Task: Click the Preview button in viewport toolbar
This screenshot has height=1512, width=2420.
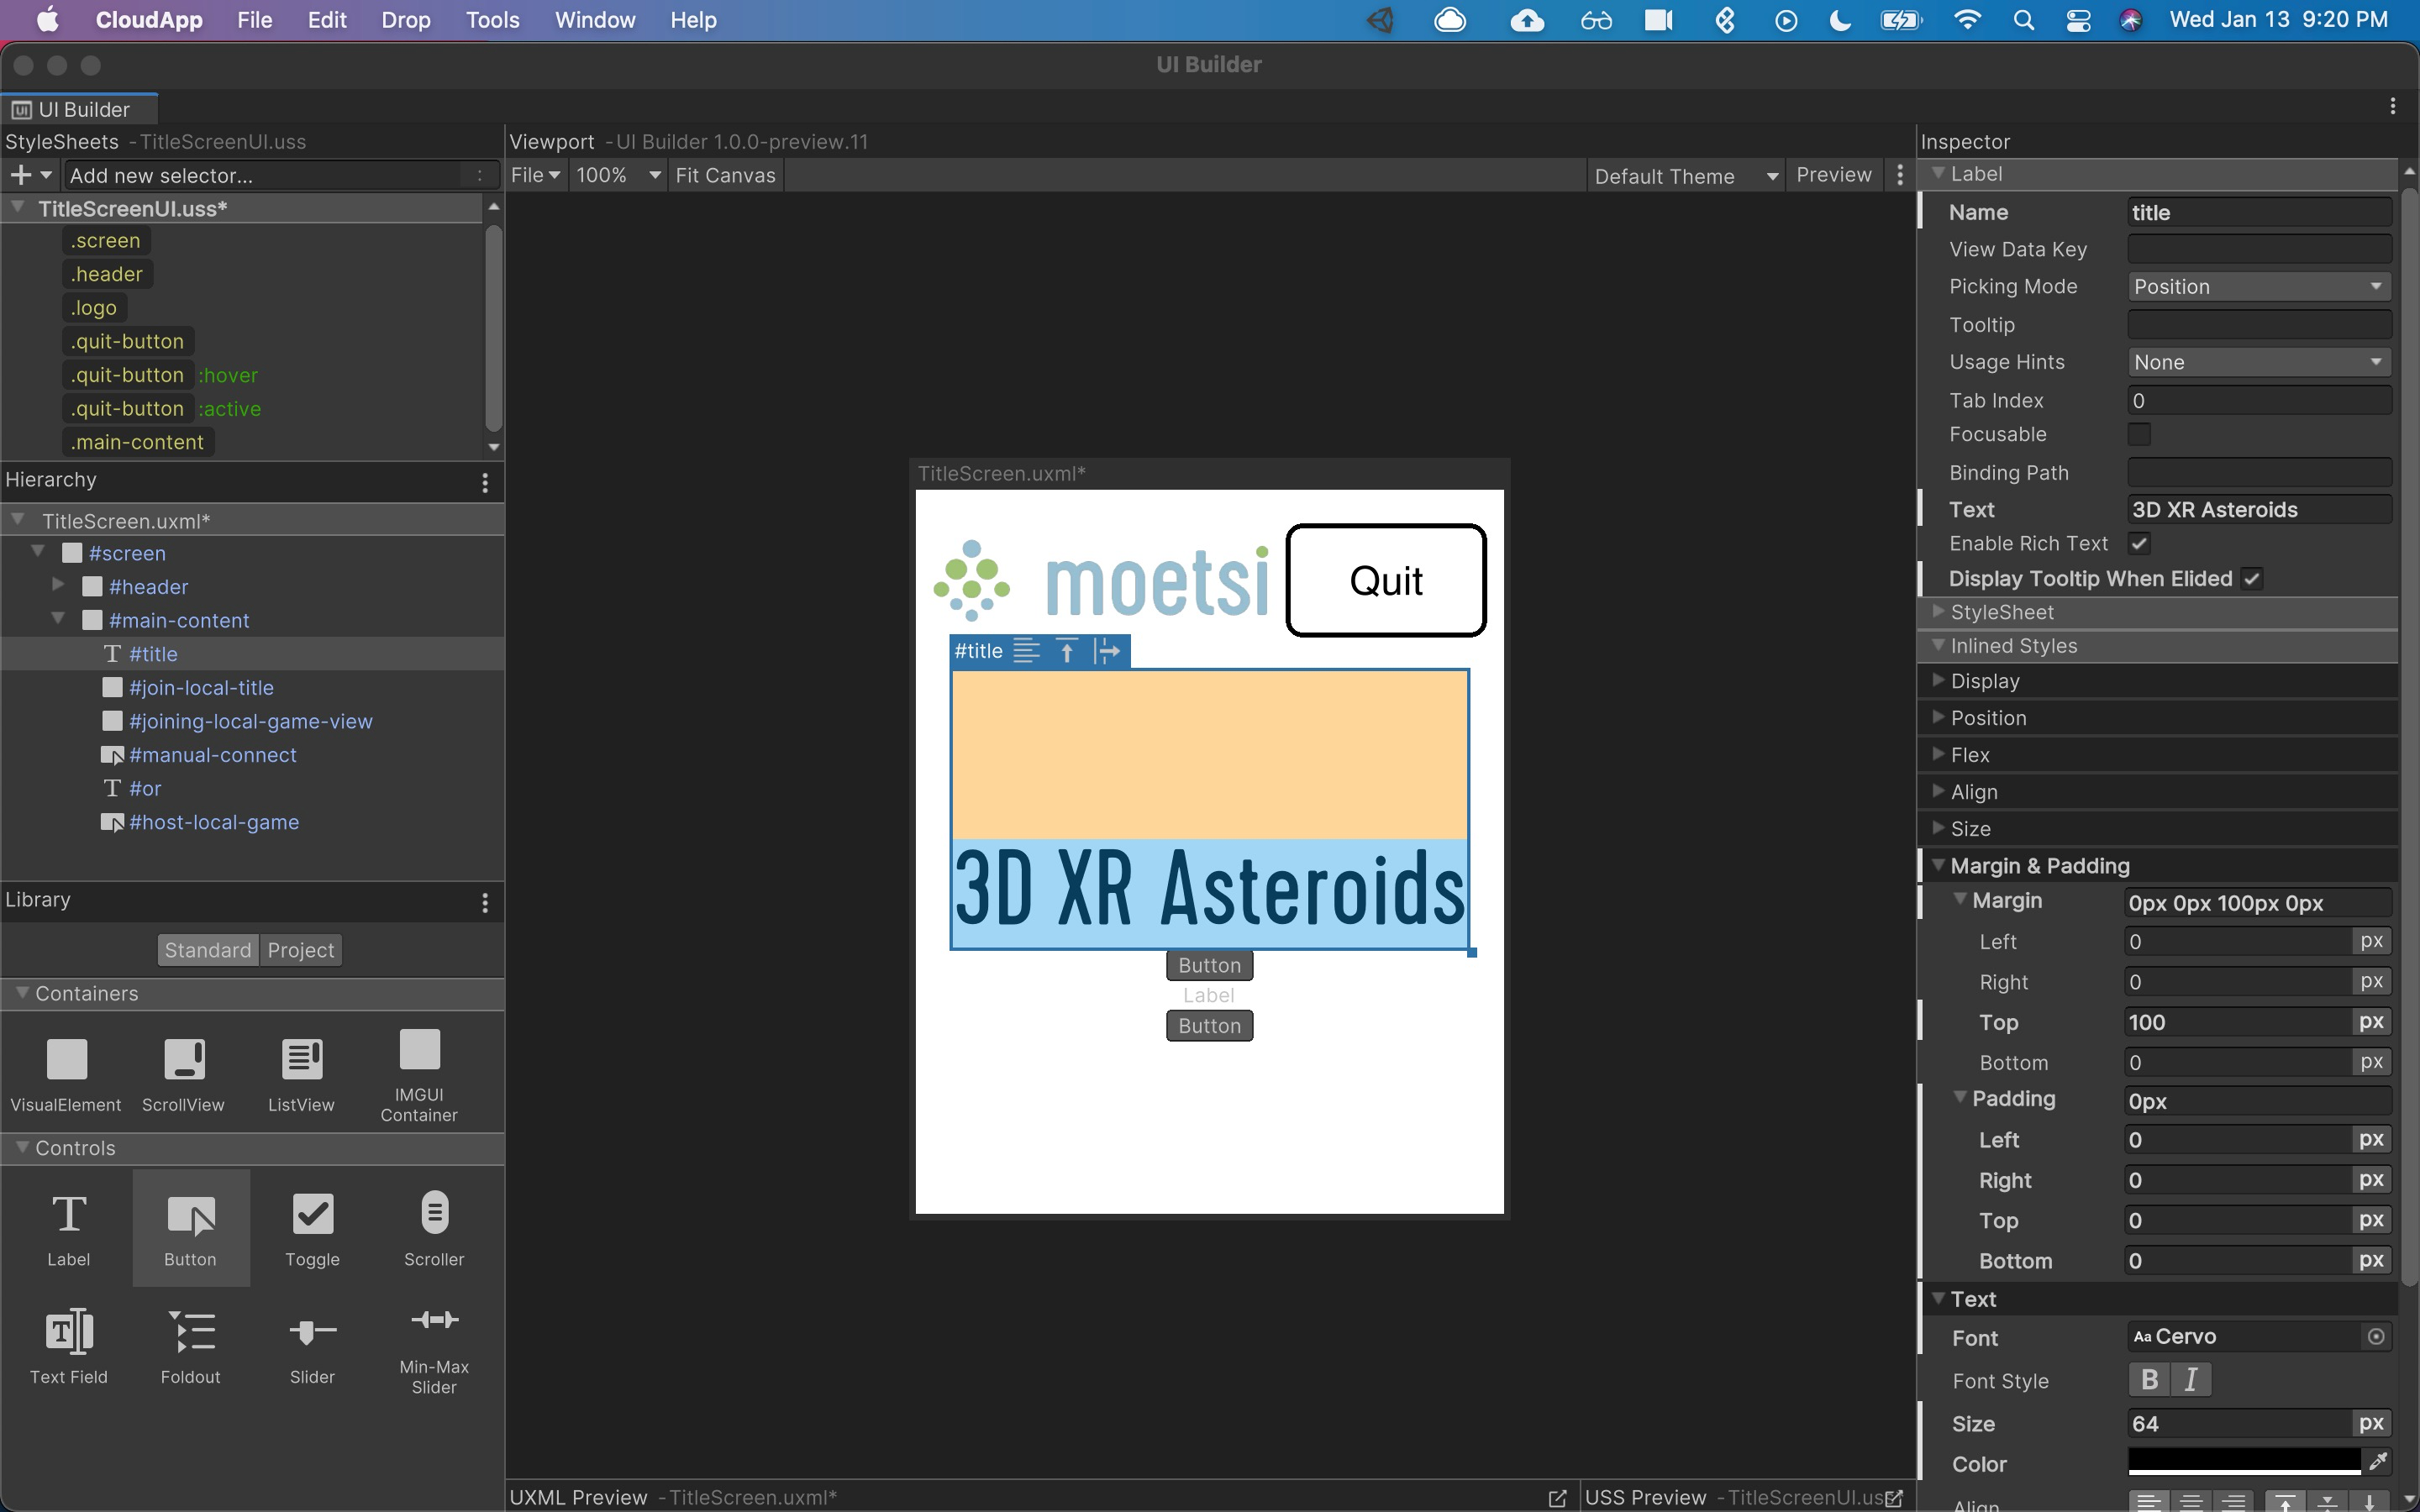Action: tap(1833, 175)
